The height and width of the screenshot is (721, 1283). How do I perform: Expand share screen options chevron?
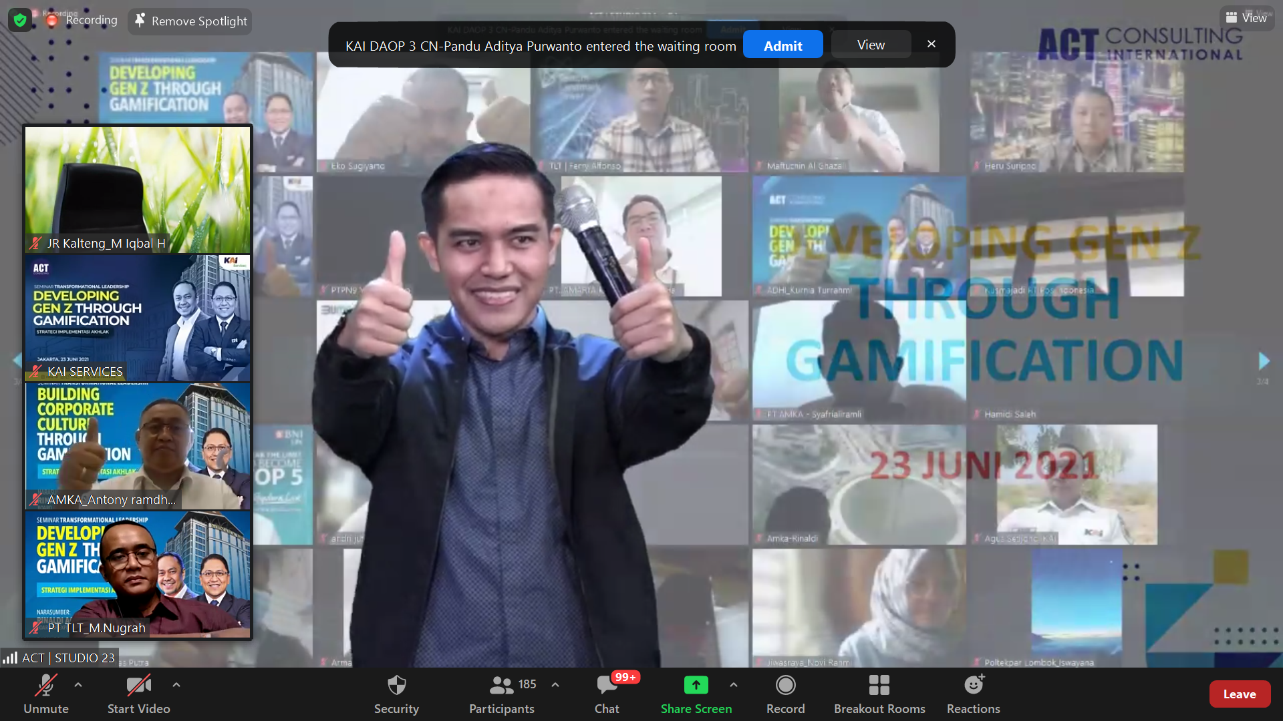coord(734,685)
